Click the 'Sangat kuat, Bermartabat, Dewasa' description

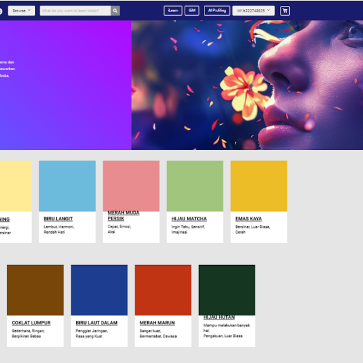(158, 333)
